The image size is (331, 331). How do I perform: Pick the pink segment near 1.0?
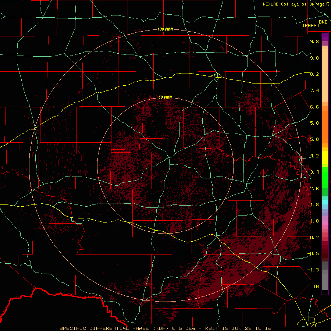click(x=325, y=223)
